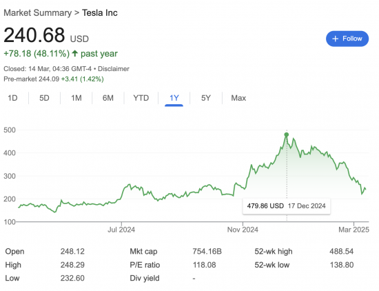
Task: Switch to the 5D time range tab
Action: [x=44, y=98]
